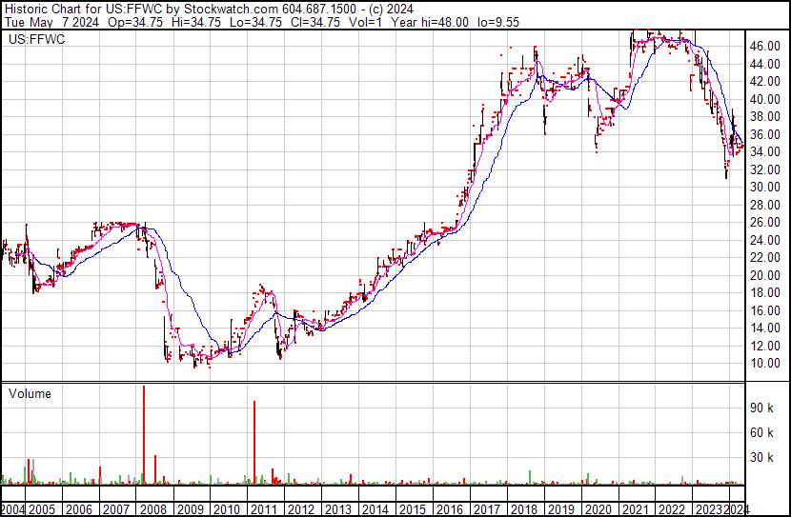This screenshot has width=791, height=517.
Task: Click the 2004 year label at axis start
Action: (13, 509)
